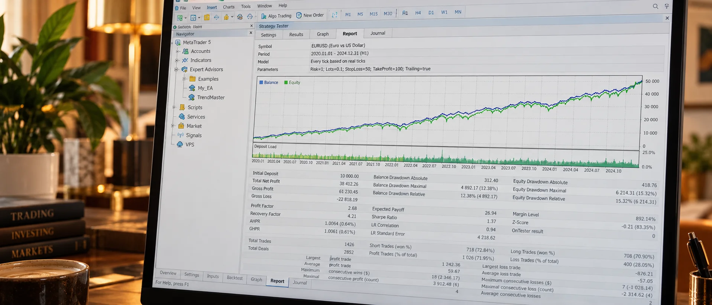Switch to the Results tab

(296, 35)
